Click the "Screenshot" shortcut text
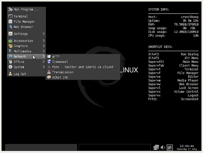 click(x=190, y=99)
